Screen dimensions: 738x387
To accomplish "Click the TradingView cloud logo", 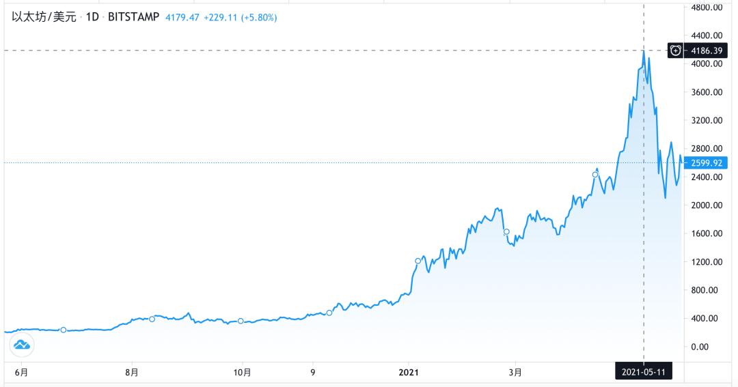I will [22, 345].
